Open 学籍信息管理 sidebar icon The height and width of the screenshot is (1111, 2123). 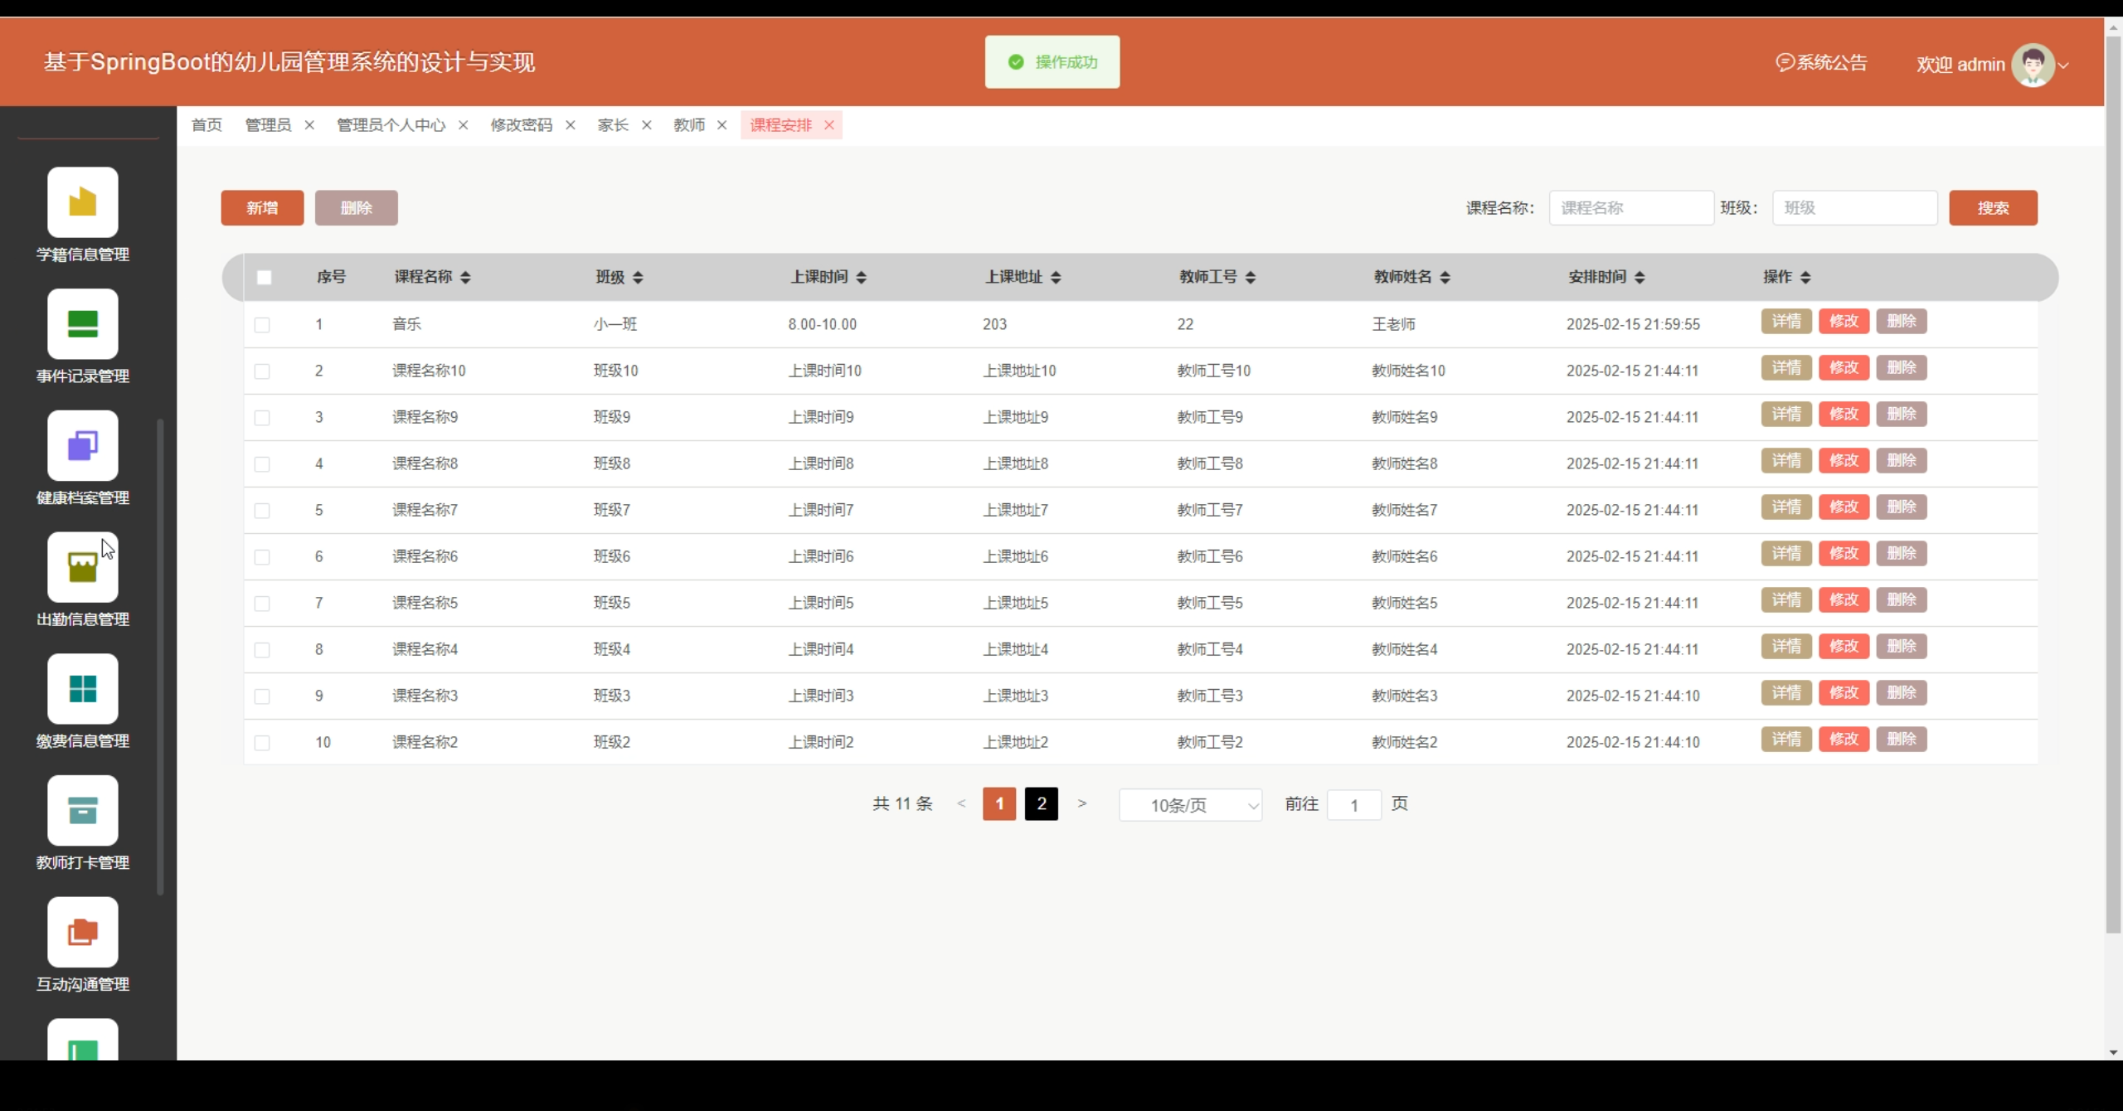click(x=83, y=202)
